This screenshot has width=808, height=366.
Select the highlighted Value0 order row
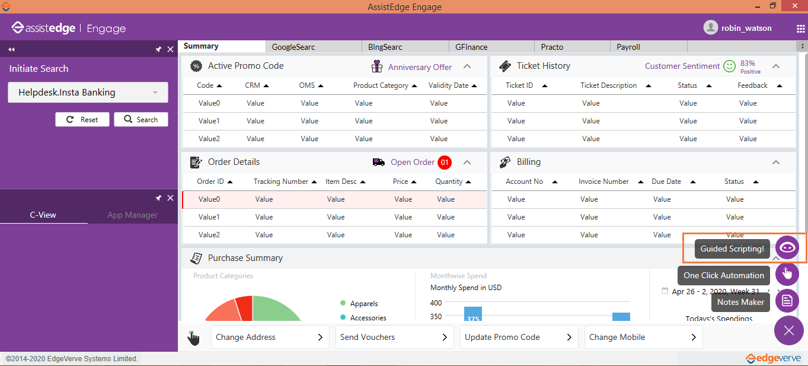tap(334, 199)
